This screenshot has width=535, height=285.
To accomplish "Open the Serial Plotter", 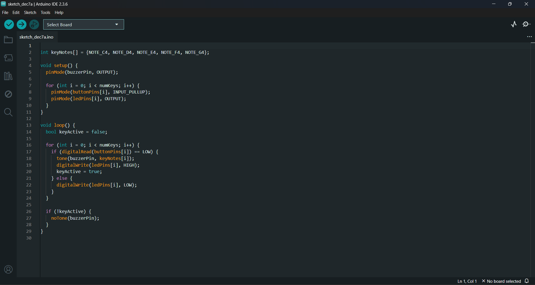I will (514, 24).
